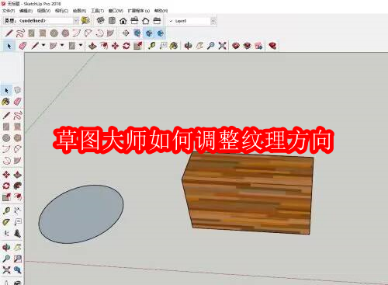Pick the Tape Measure tool in the horizontal toolbar
This screenshot has height=285, width=388.
tap(151, 46)
